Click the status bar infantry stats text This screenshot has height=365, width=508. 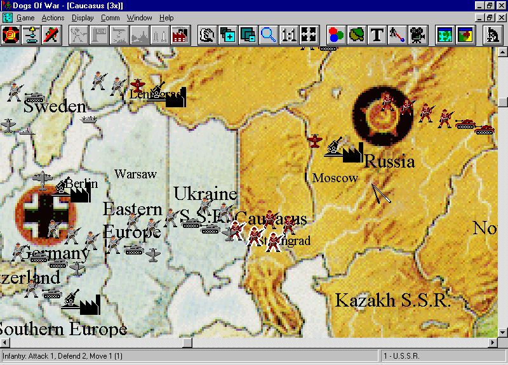[x=62, y=356]
